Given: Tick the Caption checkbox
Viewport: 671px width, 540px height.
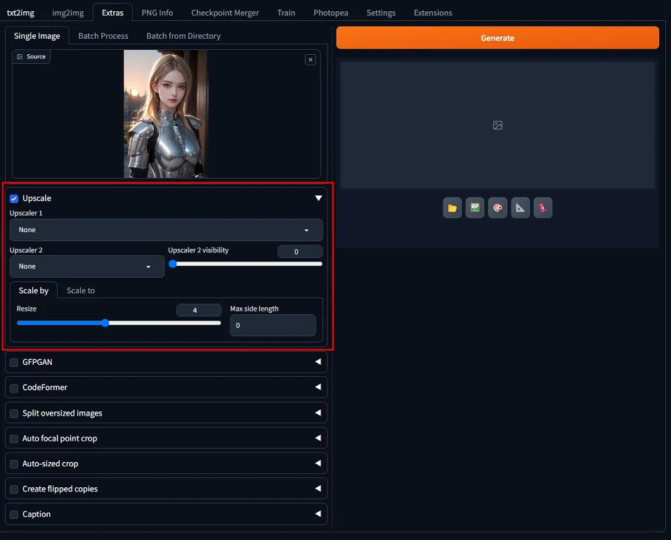Looking at the screenshot, I should click(14, 515).
